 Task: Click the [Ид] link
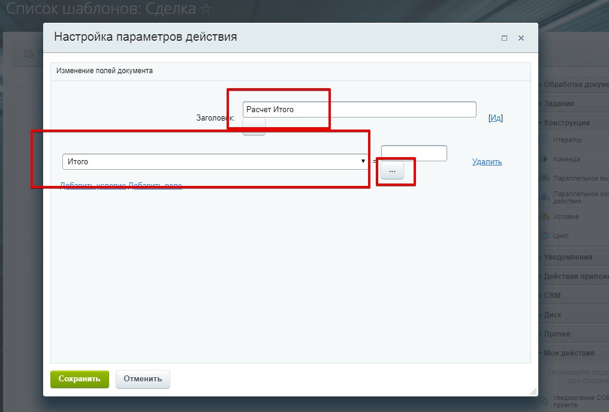[496, 118]
